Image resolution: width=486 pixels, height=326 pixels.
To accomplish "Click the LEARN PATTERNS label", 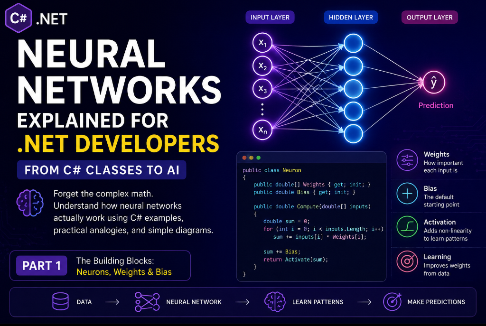I will pyautogui.click(x=318, y=302).
